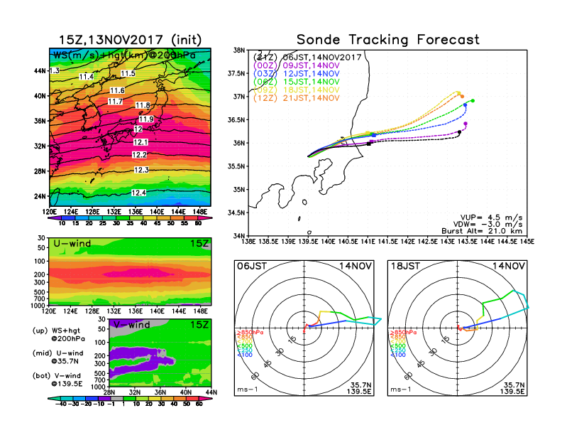Click the 11.7 height contour label
Image resolution: width=562 pixels, height=435 pixels.
[x=116, y=102]
